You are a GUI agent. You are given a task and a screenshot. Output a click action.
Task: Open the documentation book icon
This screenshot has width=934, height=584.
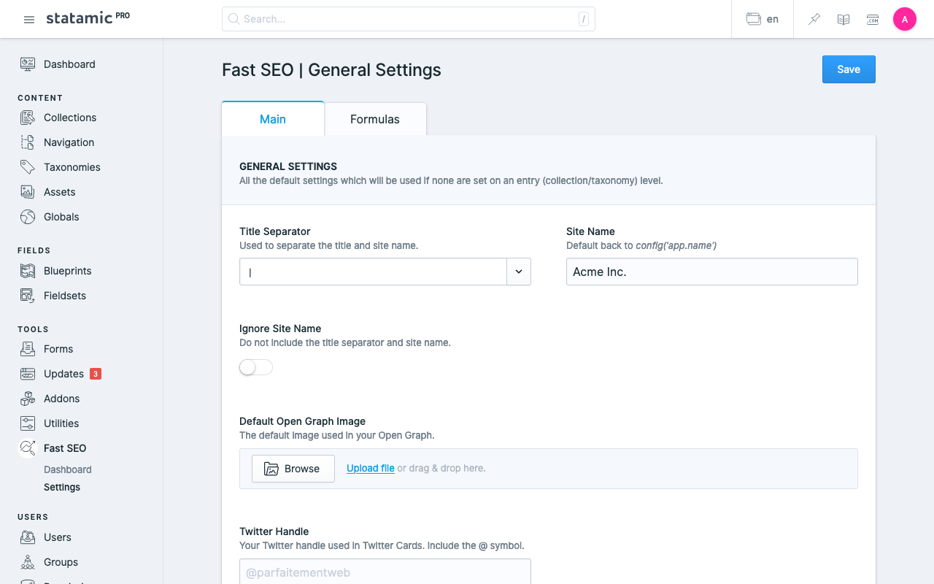(844, 20)
